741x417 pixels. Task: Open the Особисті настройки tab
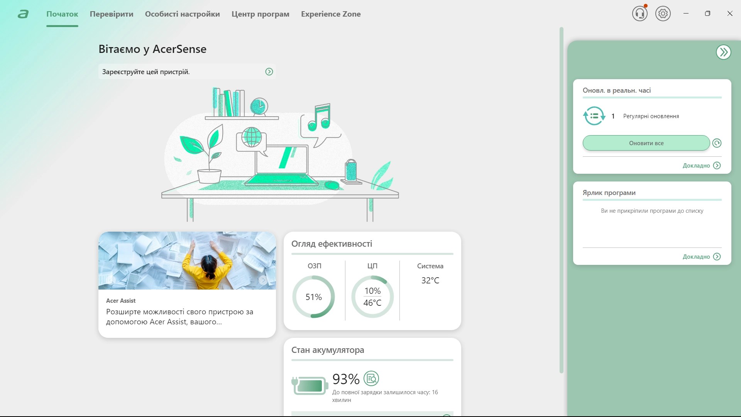click(182, 14)
